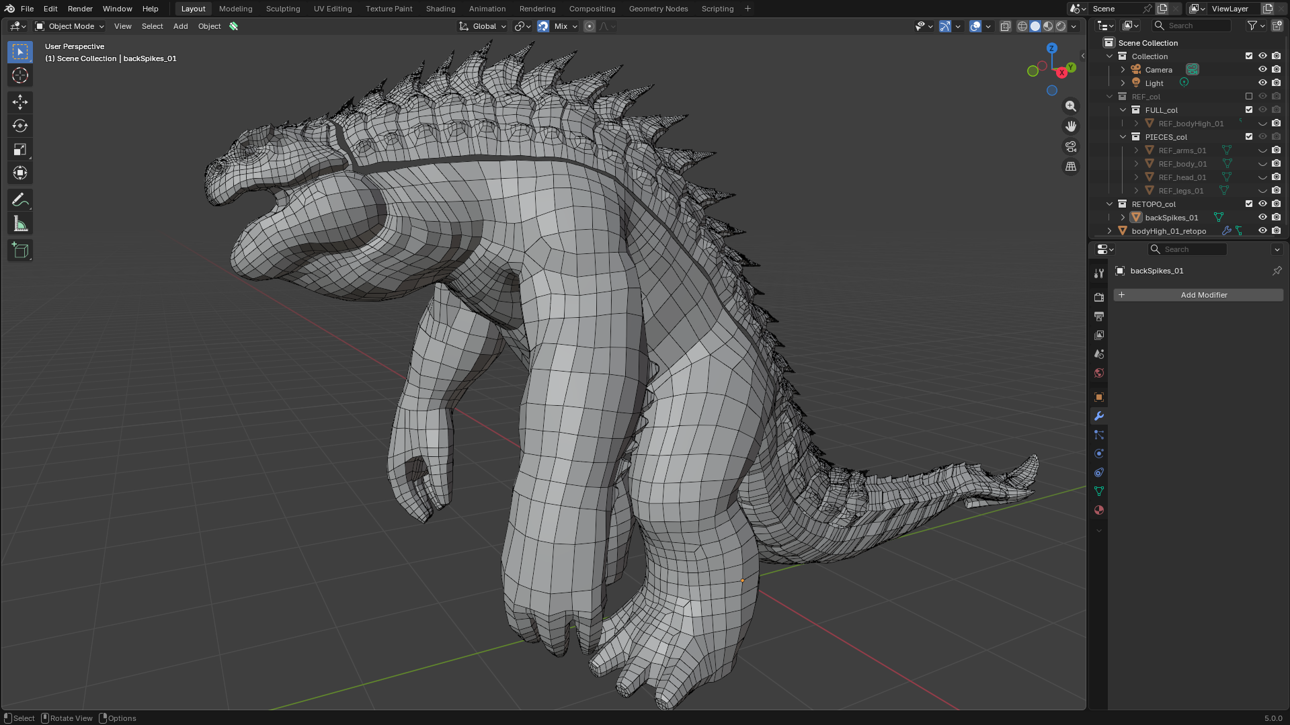Switch to the UV Editing workspace tab
The image size is (1290, 725).
pos(333,9)
